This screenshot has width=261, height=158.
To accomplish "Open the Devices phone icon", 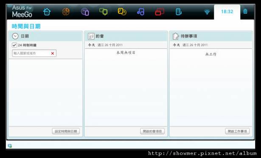I will (178, 12).
